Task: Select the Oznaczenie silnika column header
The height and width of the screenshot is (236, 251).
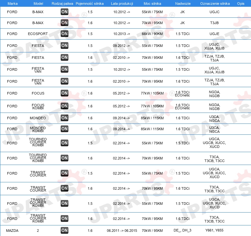Action: pyautogui.click(x=215, y=4)
